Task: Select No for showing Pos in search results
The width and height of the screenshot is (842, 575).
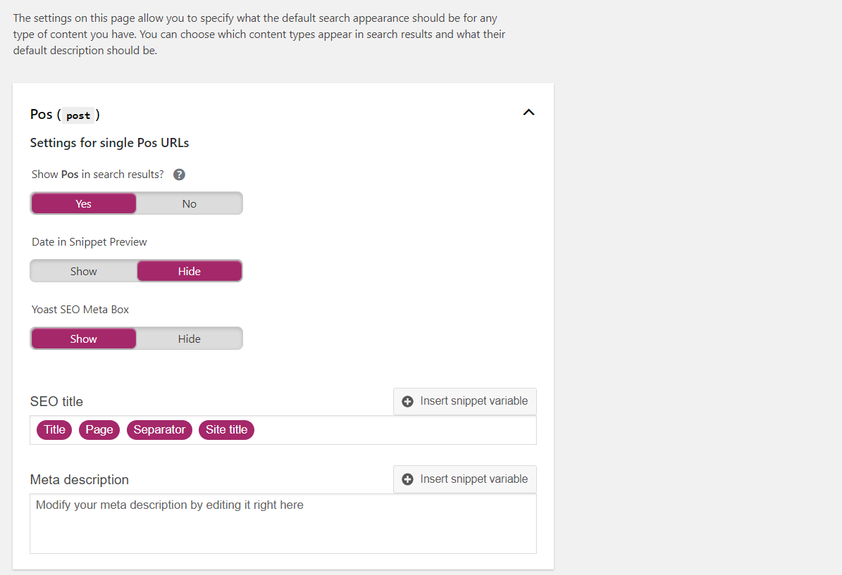Action: click(189, 204)
